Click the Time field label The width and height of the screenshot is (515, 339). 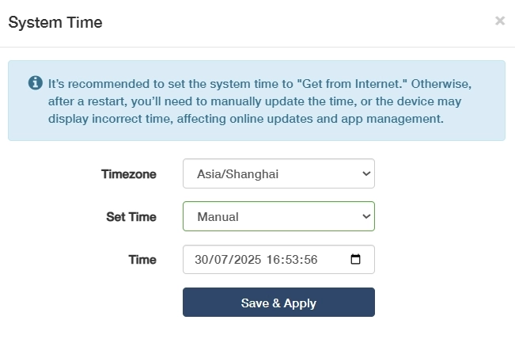point(142,259)
